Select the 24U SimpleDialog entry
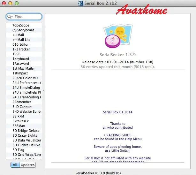 coord(24,88)
